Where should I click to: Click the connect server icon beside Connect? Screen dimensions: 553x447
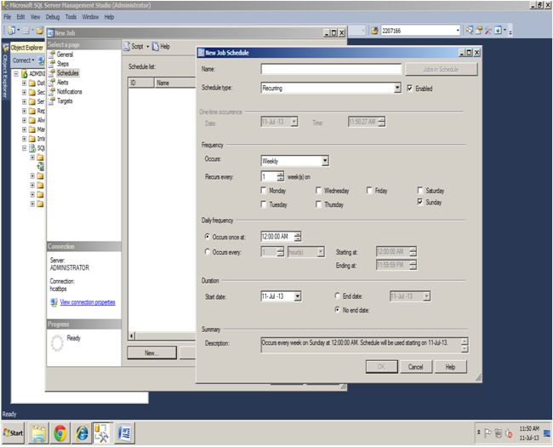pyautogui.click(x=42, y=60)
